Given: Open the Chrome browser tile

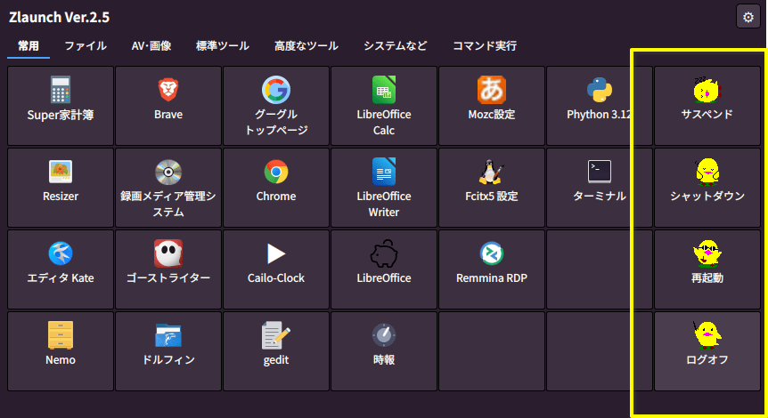Looking at the screenshot, I should click(276, 188).
